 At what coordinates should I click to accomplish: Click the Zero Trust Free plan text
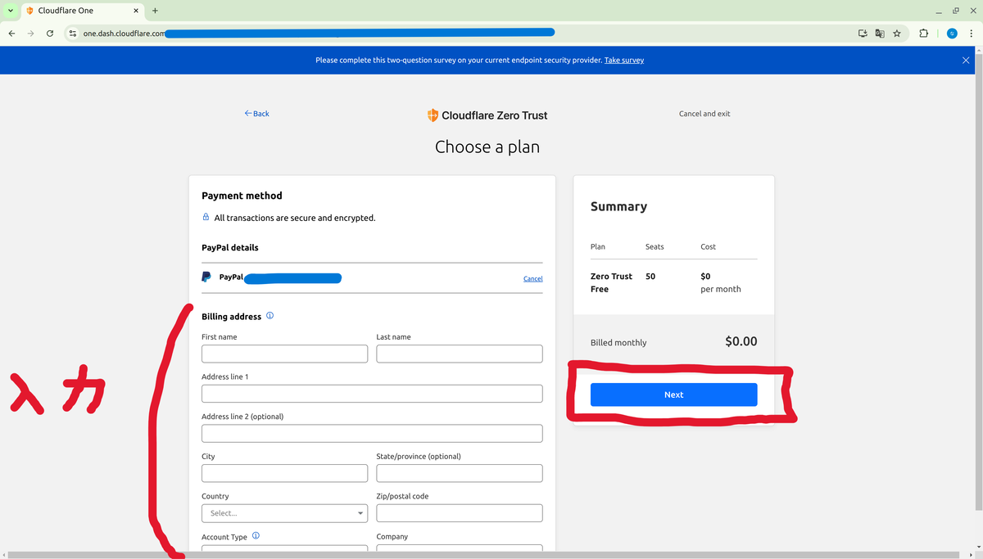tap(611, 282)
